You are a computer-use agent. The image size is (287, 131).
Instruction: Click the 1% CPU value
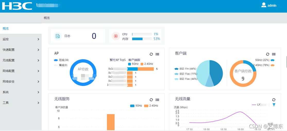(156, 34)
